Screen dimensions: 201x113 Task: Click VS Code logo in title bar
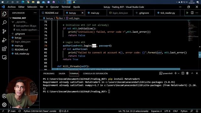tap(3, 7)
